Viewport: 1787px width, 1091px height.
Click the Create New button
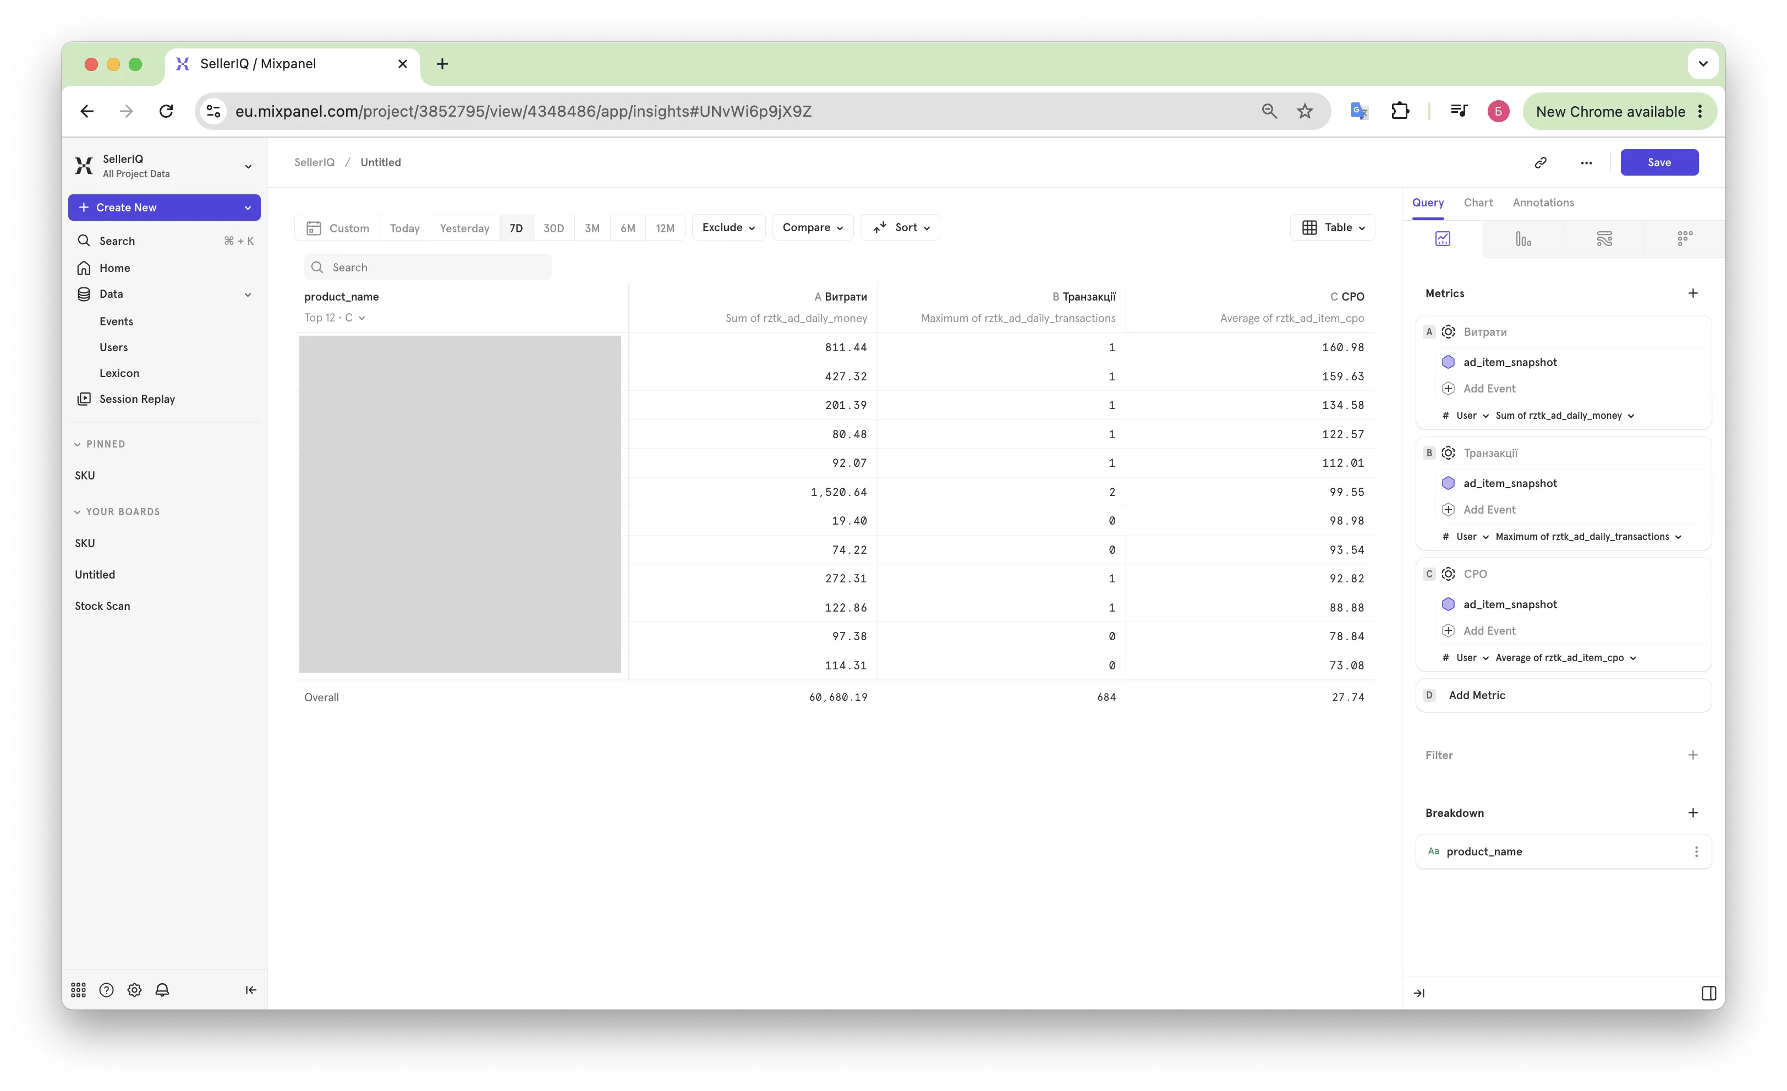pos(164,208)
